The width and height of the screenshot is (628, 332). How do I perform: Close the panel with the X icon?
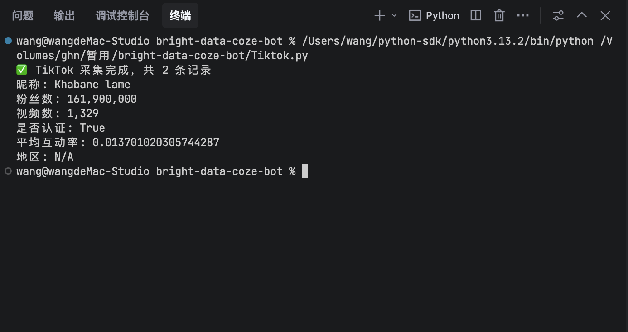point(605,16)
